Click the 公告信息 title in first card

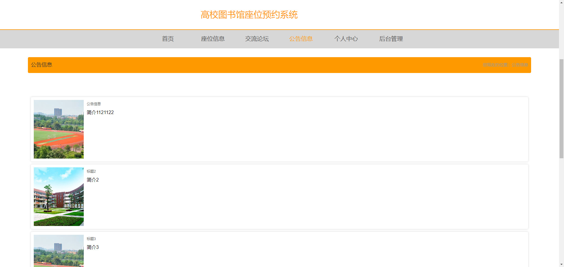point(94,104)
